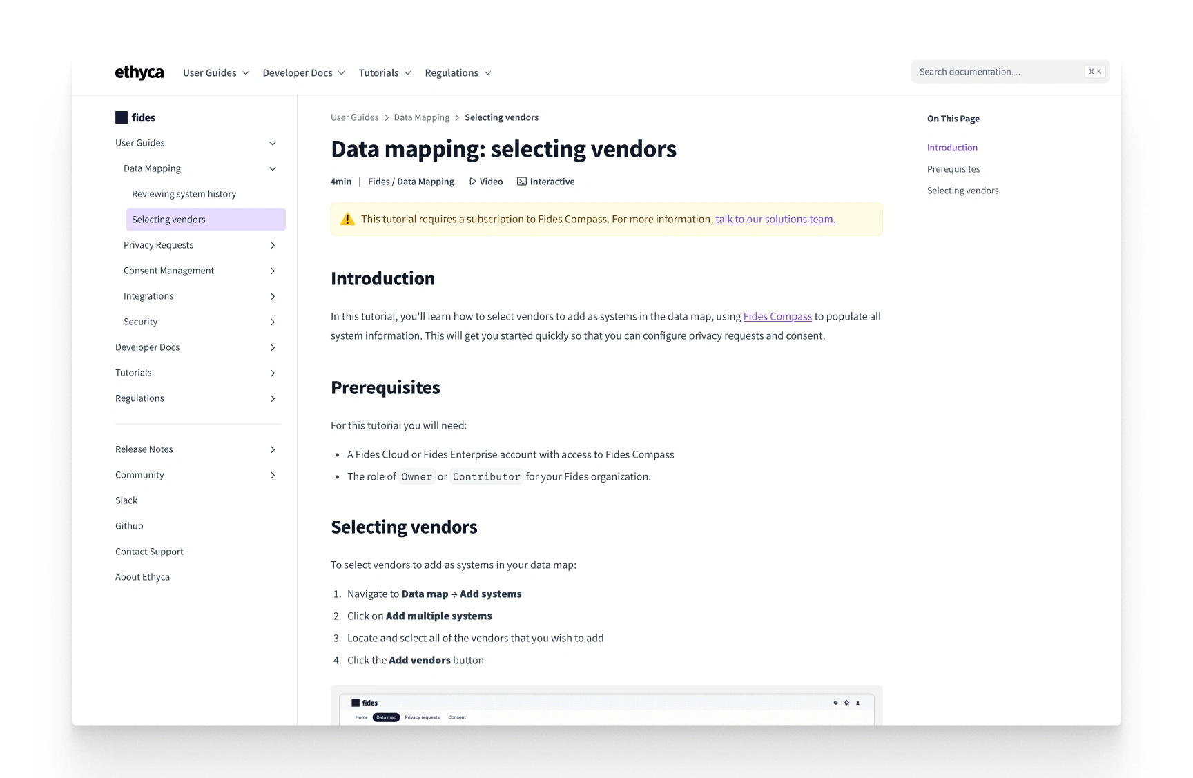
Task: Open the Fides Compass link
Action: click(x=777, y=316)
